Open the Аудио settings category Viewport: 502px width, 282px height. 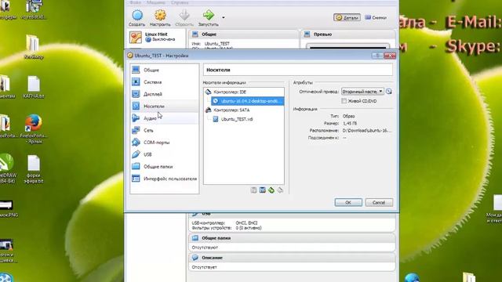point(165,118)
